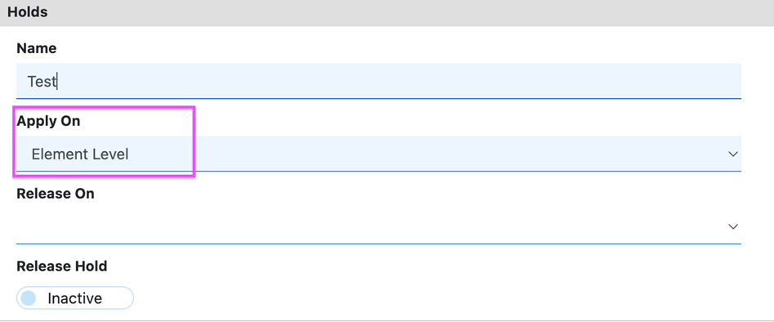
Task: Click the highlighted Apply On Element Level box
Action: pos(104,141)
